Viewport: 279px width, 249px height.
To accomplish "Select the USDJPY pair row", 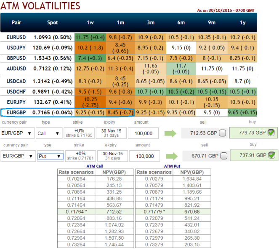I will pyautogui.click(x=129, y=48).
